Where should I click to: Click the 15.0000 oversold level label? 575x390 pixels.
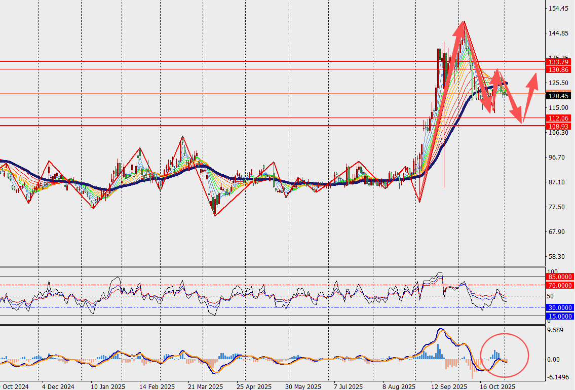(560, 316)
